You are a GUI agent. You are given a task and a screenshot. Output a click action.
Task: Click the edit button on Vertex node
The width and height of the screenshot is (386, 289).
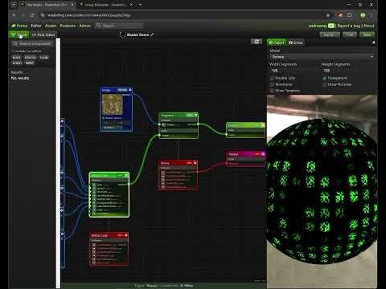click(x=189, y=163)
